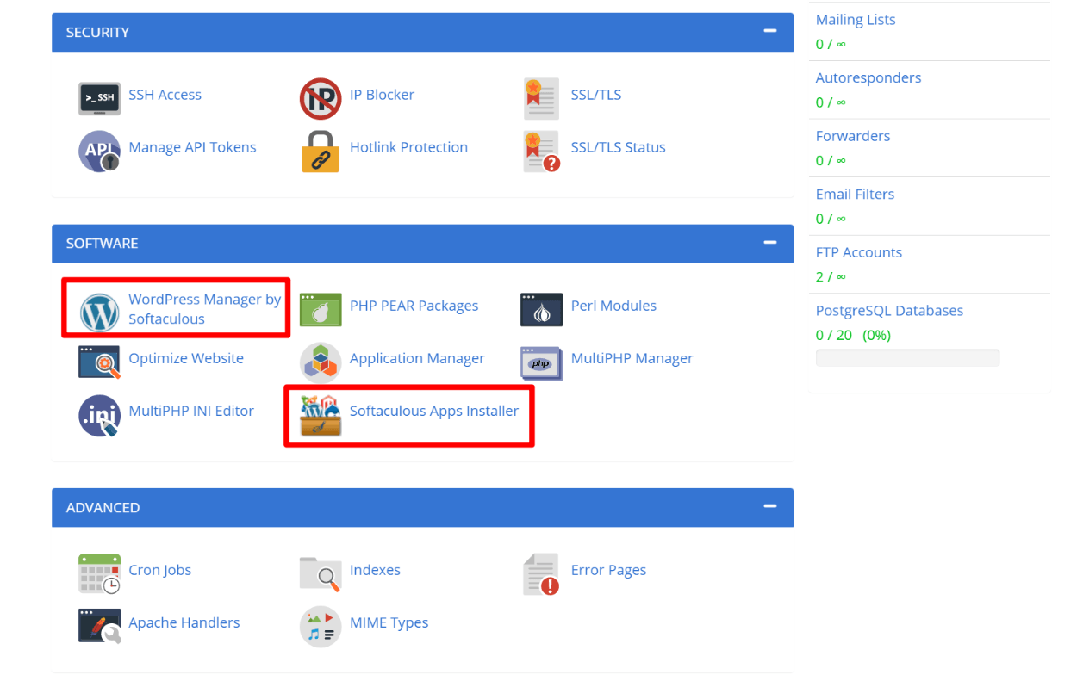Open the SSL/TLS Status link
1077x681 pixels.
coord(619,147)
